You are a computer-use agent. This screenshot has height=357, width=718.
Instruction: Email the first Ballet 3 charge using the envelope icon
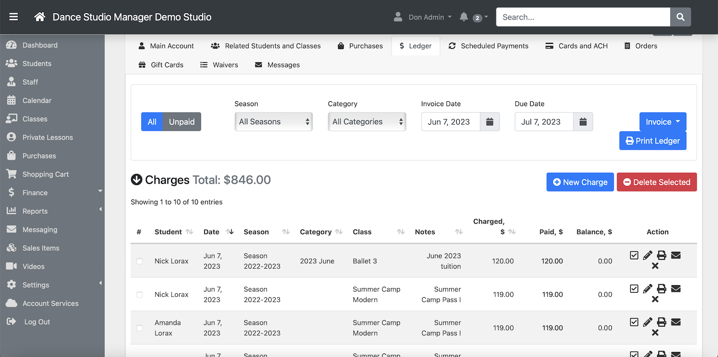tap(676, 255)
